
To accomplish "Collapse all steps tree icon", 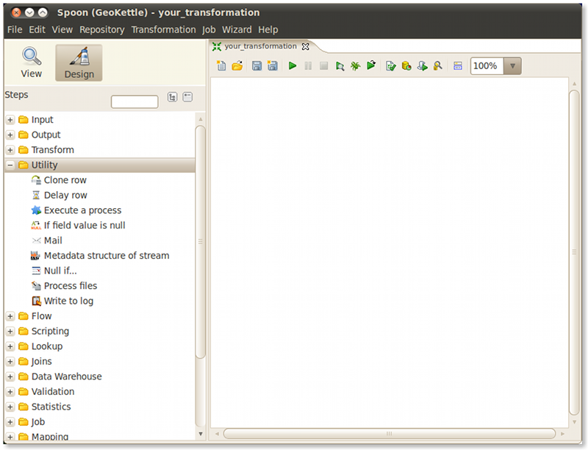I will click(x=187, y=97).
